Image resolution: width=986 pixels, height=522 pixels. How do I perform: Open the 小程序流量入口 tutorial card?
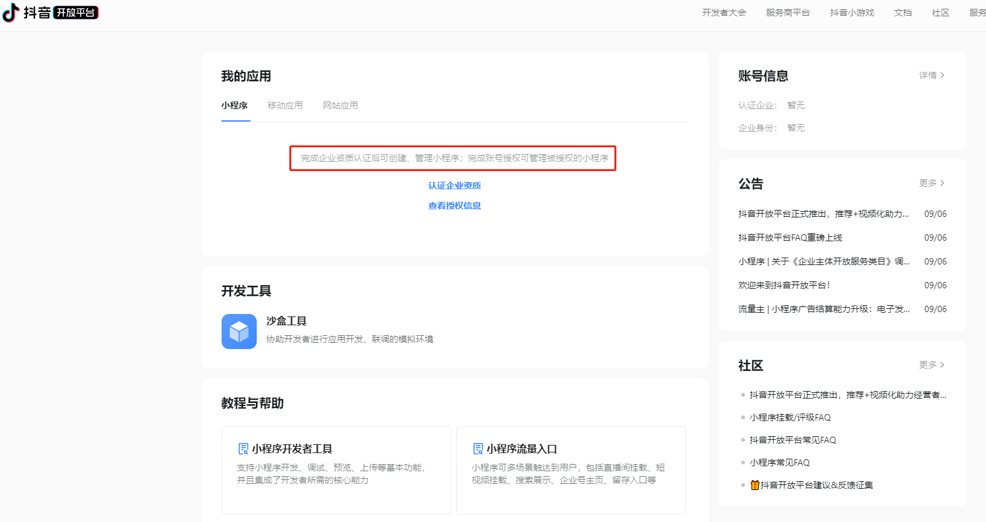[x=571, y=470]
